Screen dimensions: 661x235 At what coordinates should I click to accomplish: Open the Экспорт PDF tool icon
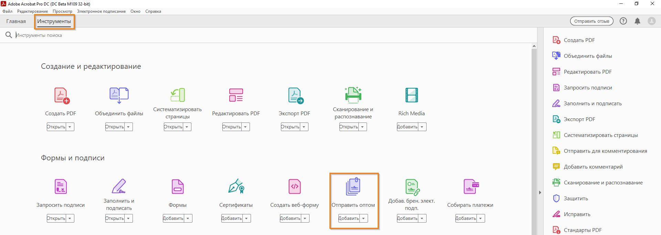pyautogui.click(x=296, y=95)
